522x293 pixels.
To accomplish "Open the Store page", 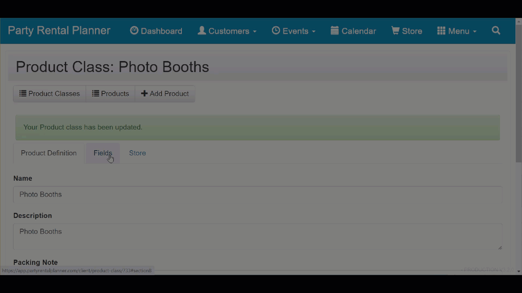I will [407, 31].
